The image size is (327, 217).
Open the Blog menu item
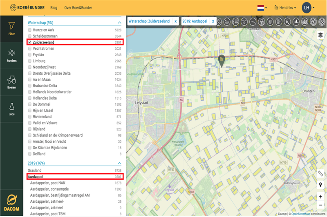tap(54, 8)
